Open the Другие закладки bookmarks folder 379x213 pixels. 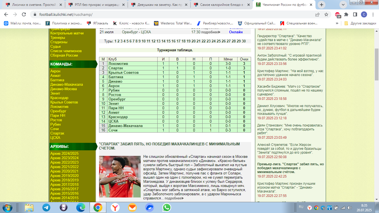(x=360, y=23)
